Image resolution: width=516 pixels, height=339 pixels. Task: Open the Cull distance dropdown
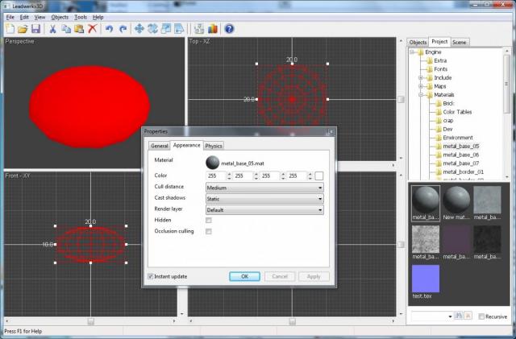264,188
